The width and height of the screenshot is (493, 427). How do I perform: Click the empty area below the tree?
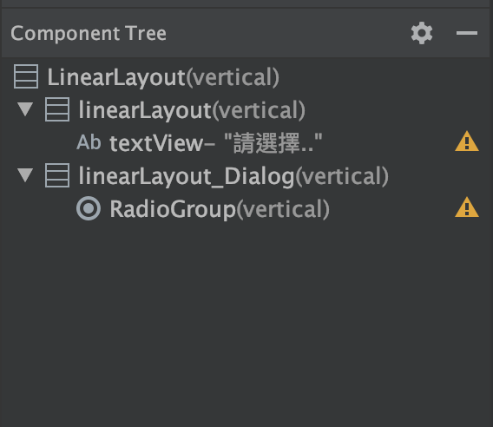tap(246, 324)
